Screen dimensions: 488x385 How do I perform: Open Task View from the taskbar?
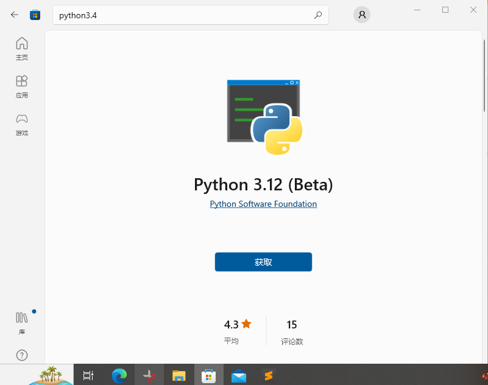pyautogui.click(x=88, y=375)
